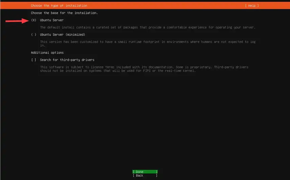This screenshot has width=290, height=180.
Task: Select the Ubuntu Server radio button
Action: pos(34,20)
